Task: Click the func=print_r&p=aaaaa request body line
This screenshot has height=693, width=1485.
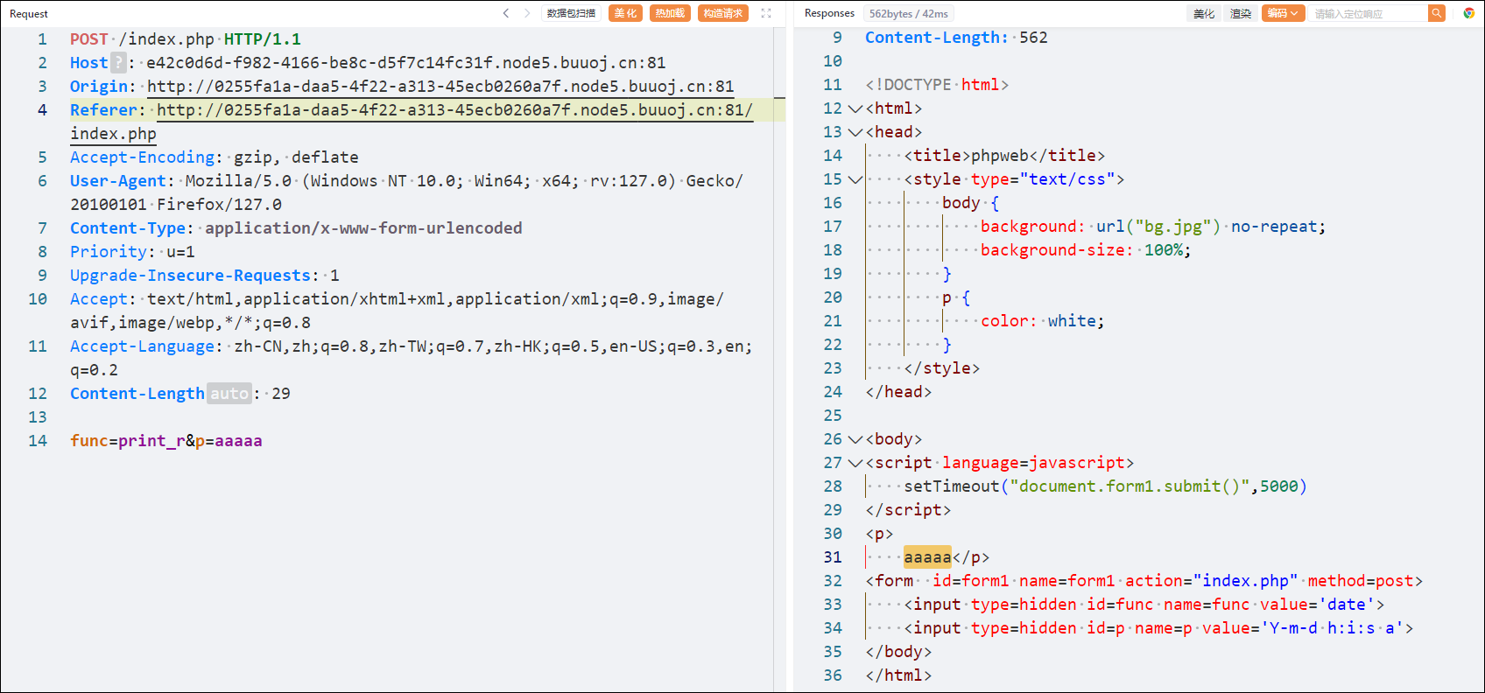Action: [166, 441]
